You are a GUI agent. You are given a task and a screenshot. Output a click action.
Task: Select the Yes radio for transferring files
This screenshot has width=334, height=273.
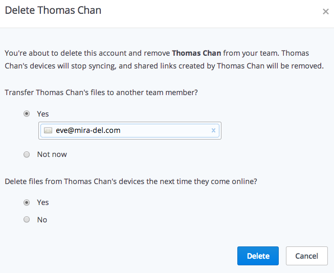[27, 113]
